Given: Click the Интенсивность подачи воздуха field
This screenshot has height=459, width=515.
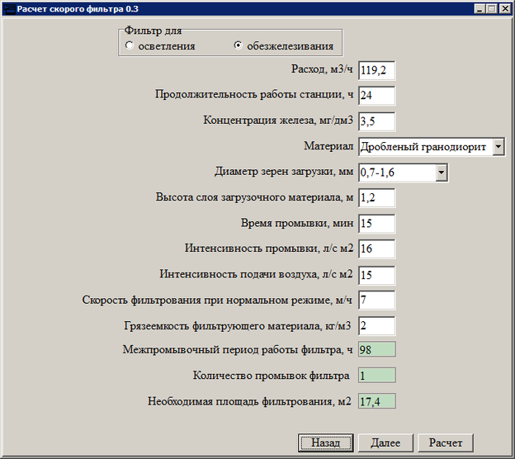Looking at the screenshot, I should [x=376, y=276].
